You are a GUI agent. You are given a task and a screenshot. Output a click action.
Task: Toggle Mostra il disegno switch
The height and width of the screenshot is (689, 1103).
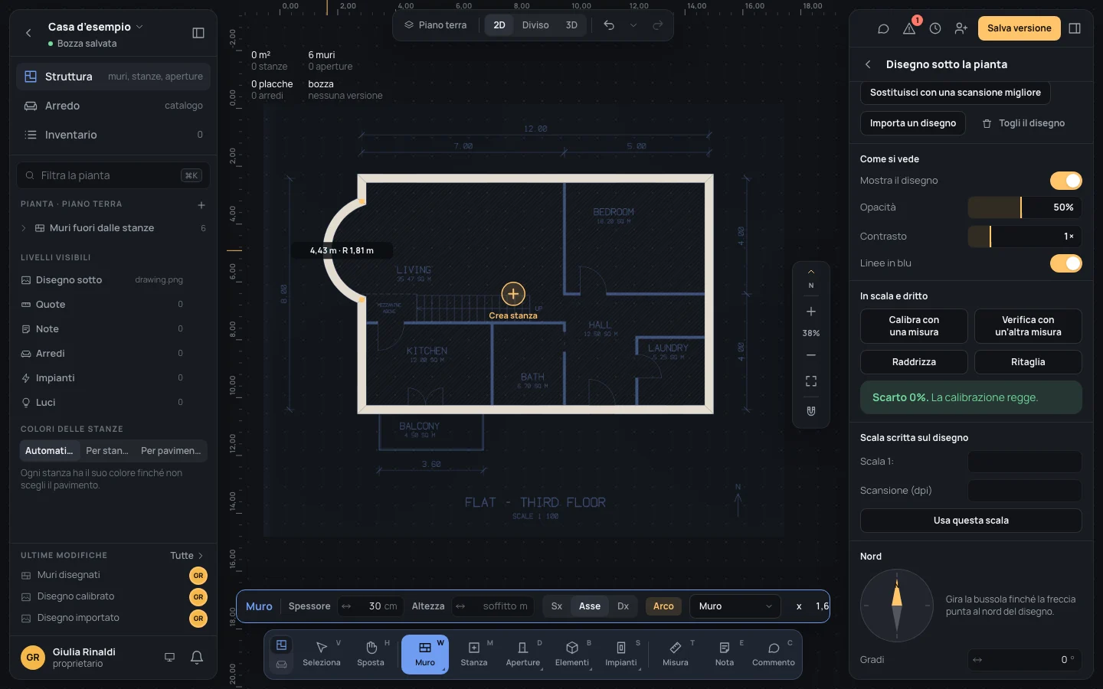point(1066,181)
